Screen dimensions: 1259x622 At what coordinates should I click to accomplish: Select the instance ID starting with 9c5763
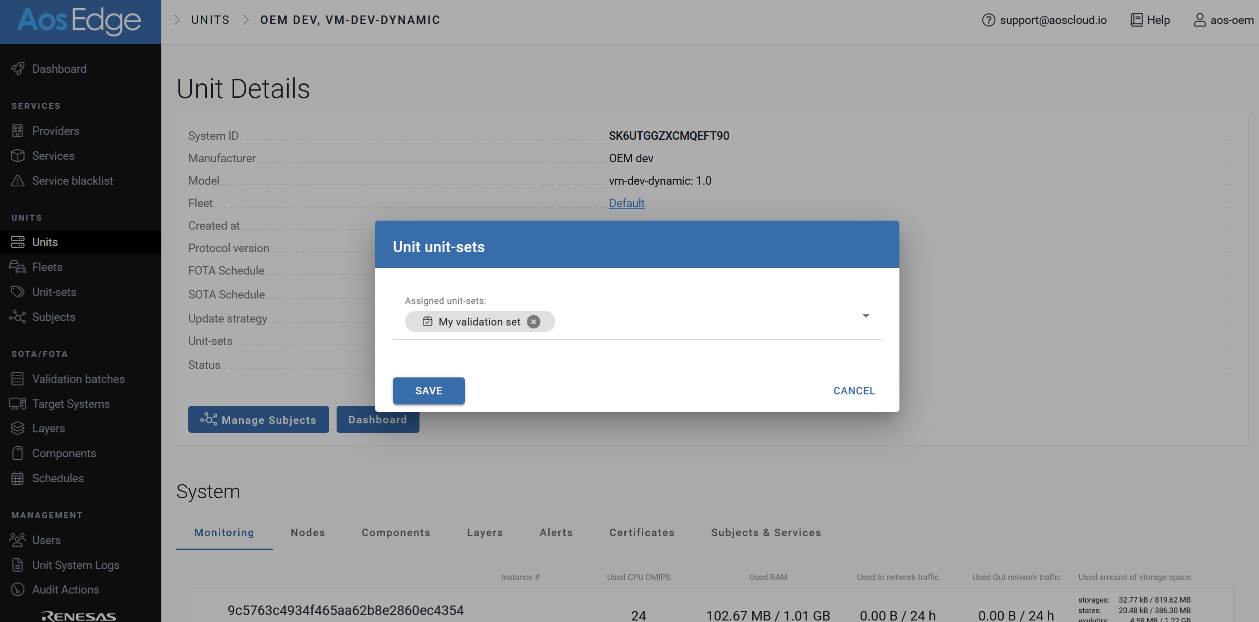(x=346, y=610)
